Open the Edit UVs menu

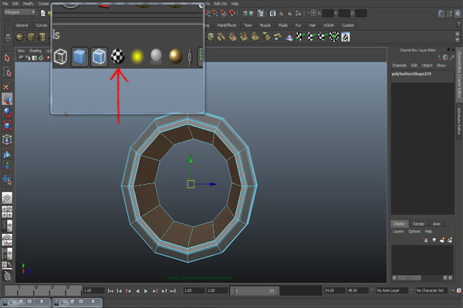[220, 4]
